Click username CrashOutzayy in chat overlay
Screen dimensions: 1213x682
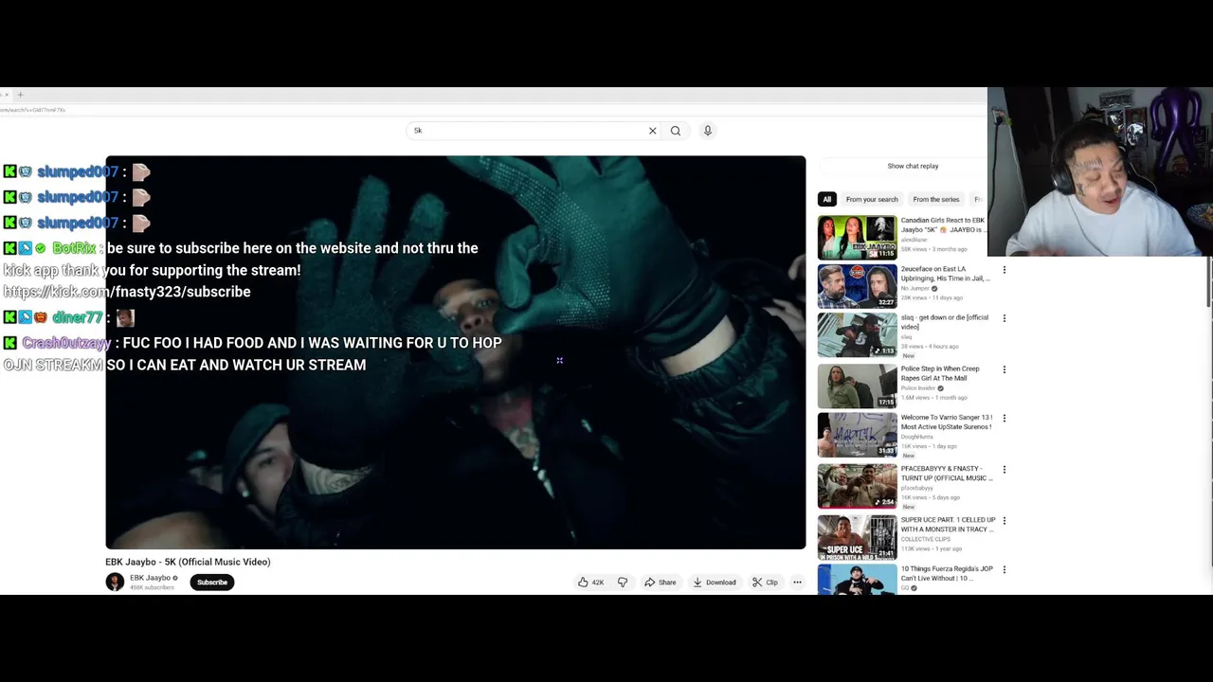[x=66, y=343]
